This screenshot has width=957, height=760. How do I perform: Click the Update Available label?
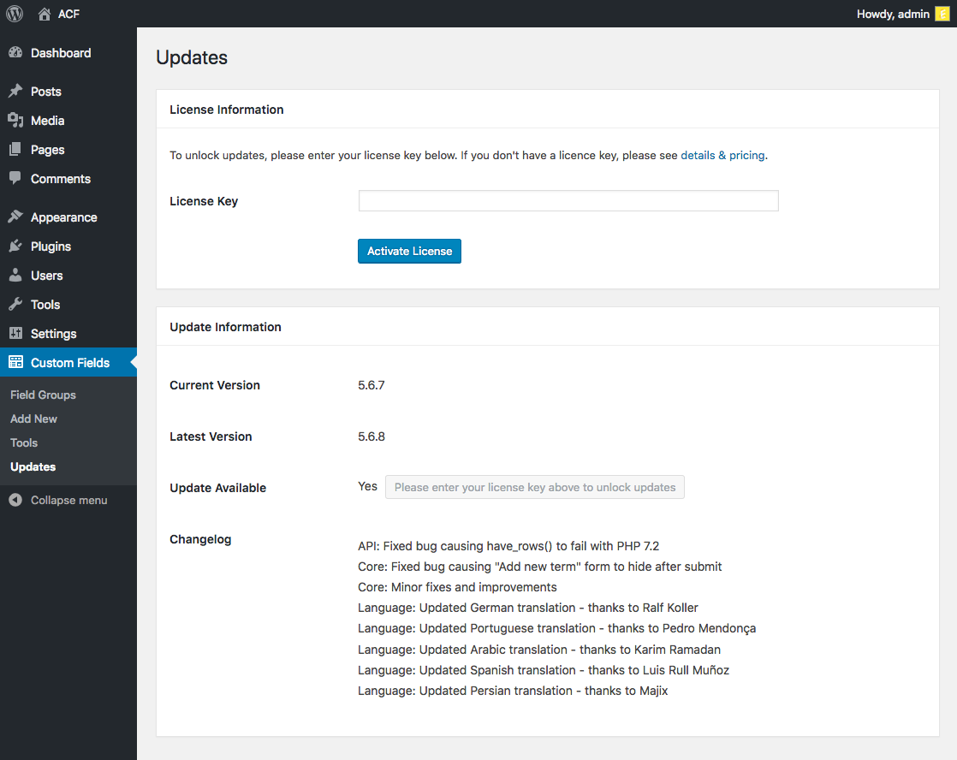(x=218, y=488)
